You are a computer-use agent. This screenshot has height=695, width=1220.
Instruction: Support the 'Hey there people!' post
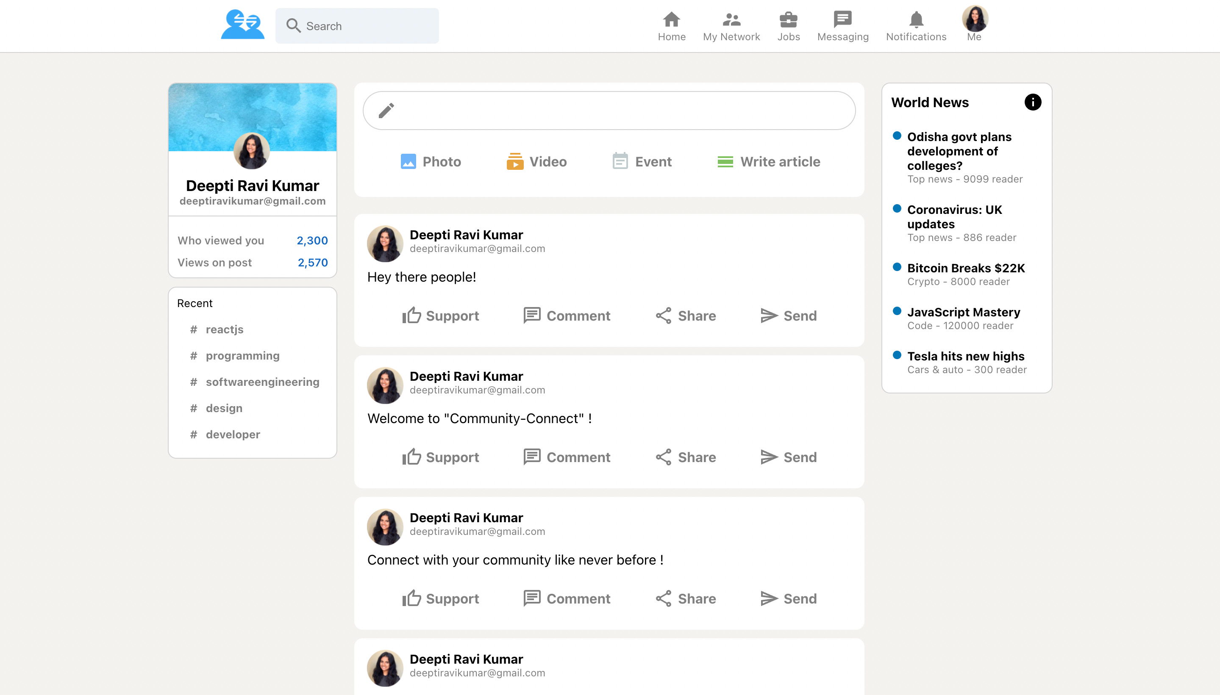(x=440, y=315)
